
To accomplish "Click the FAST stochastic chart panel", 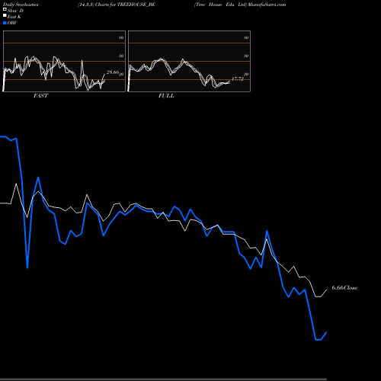I will [x=64, y=61].
